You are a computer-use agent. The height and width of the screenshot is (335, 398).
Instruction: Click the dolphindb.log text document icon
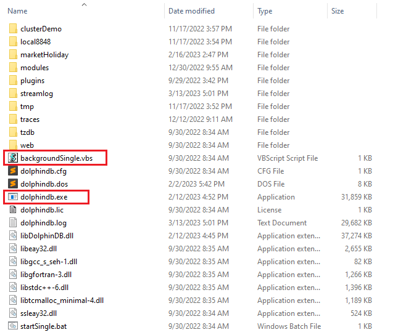[x=13, y=223]
